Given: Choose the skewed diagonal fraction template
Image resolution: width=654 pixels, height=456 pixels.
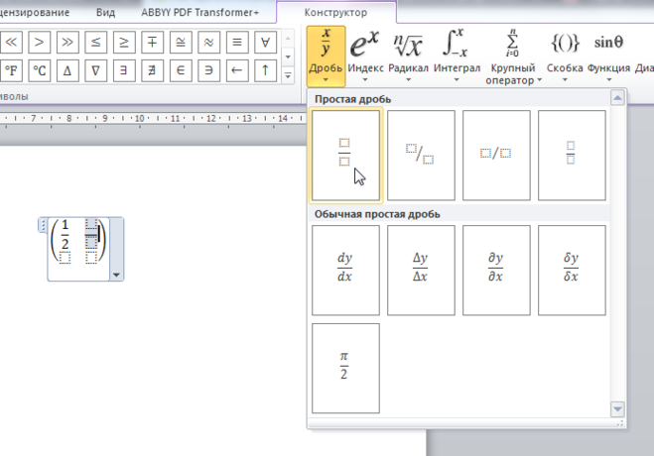Looking at the screenshot, I should tap(421, 156).
